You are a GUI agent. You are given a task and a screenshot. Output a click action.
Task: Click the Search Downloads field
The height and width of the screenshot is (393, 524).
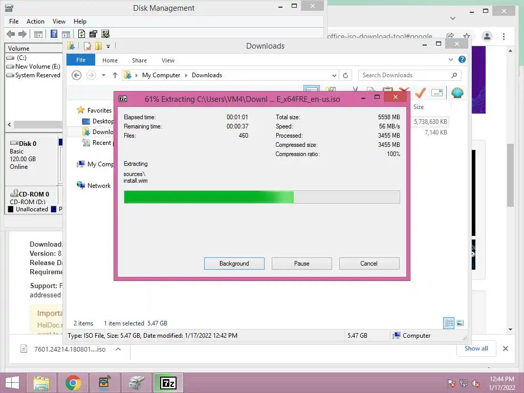click(410, 75)
